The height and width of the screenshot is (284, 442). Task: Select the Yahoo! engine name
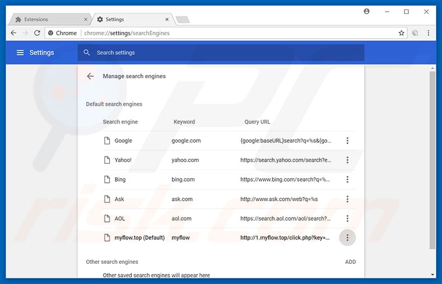click(x=123, y=160)
